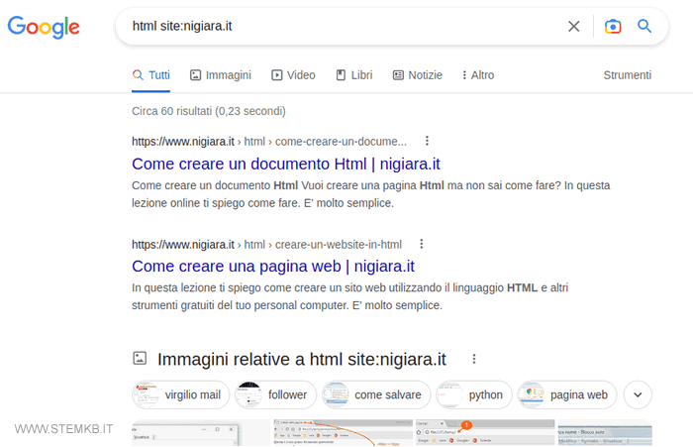
Task: Open search by image camera icon
Action: [x=613, y=27]
